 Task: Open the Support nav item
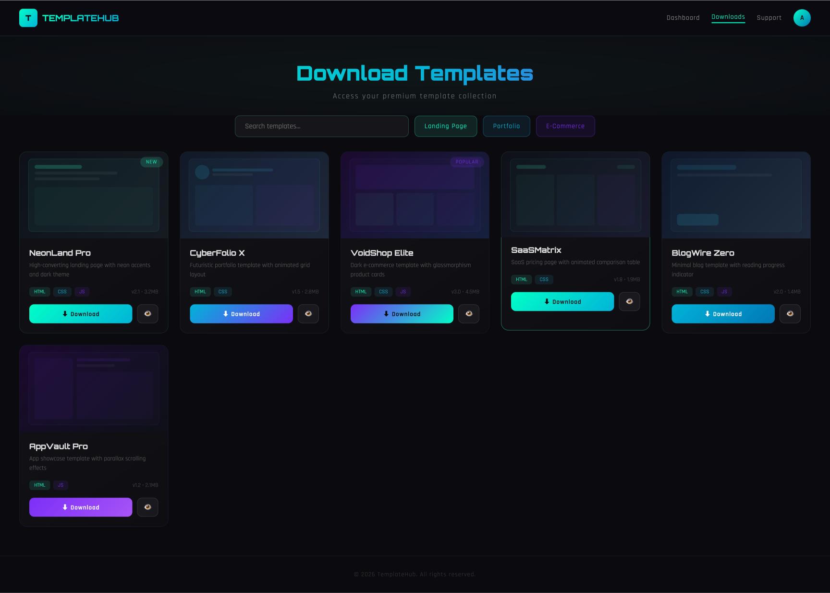click(x=769, y=18)
